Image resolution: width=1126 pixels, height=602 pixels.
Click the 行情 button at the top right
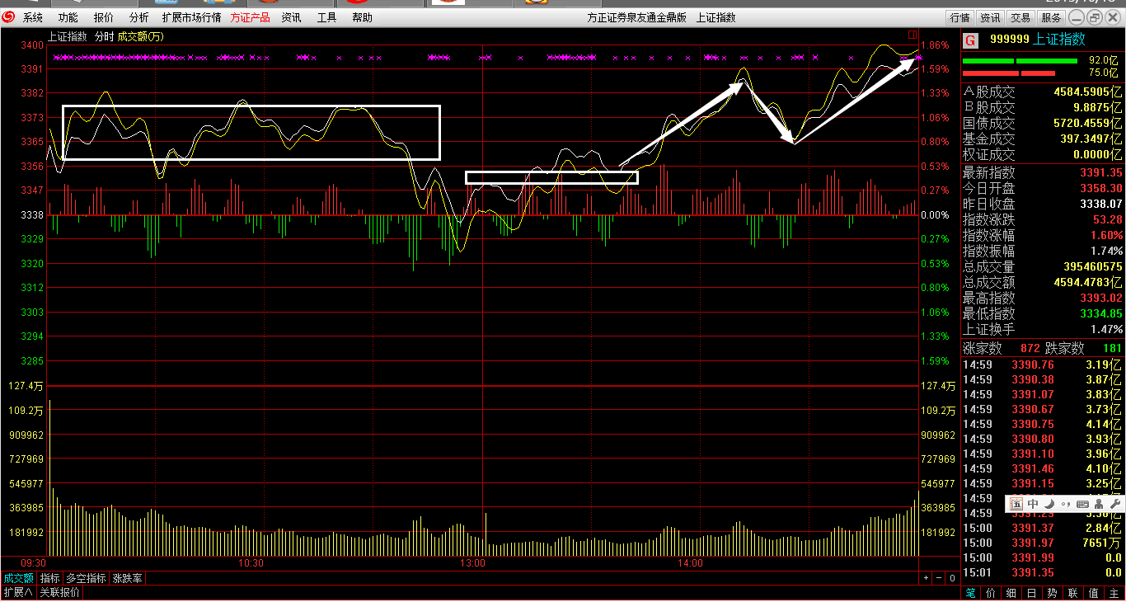(x=959, y=17)
